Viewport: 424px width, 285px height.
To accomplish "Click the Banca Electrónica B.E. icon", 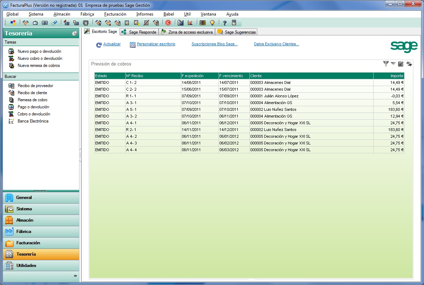I will (11, 121).
